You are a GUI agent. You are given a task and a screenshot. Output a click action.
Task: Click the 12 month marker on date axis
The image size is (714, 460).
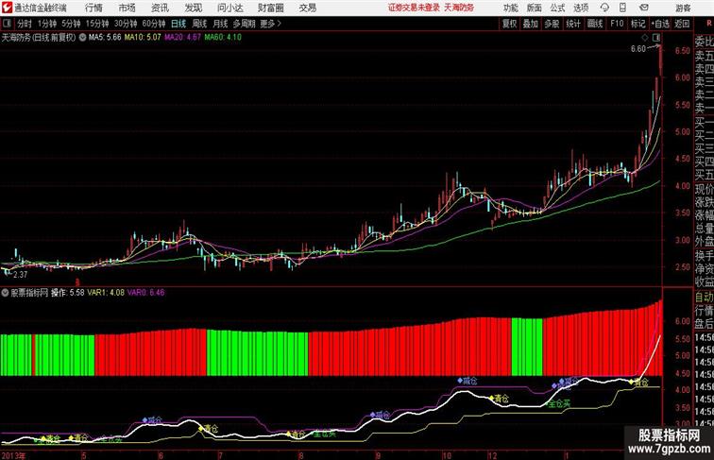492,455
